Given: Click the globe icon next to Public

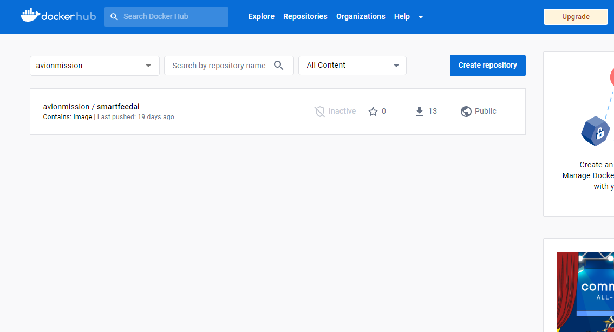Looking at the screenshot, I should click(x=466, y=111).
